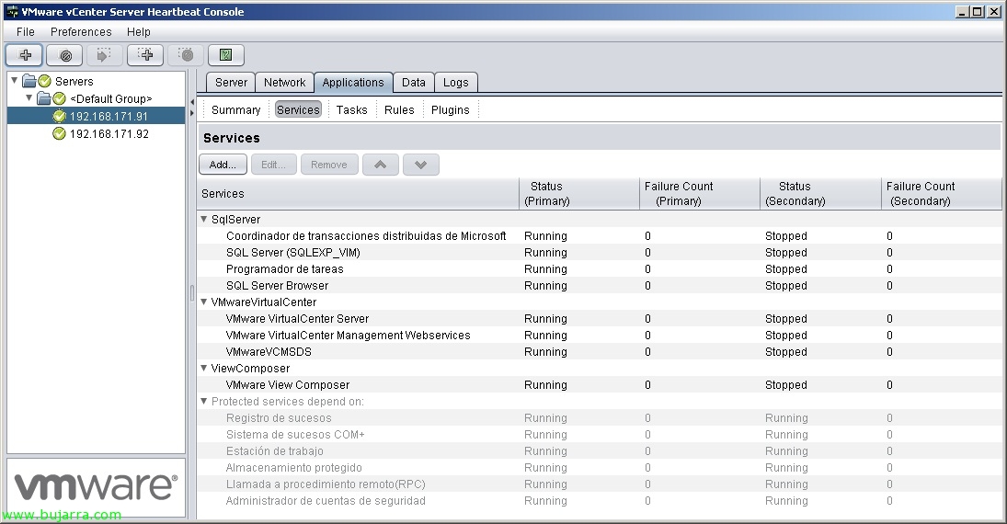The height and width of the screenshot is (524, 1007).
Task: Go to the Rules sub-tab
Action: [x=399, y=110]
